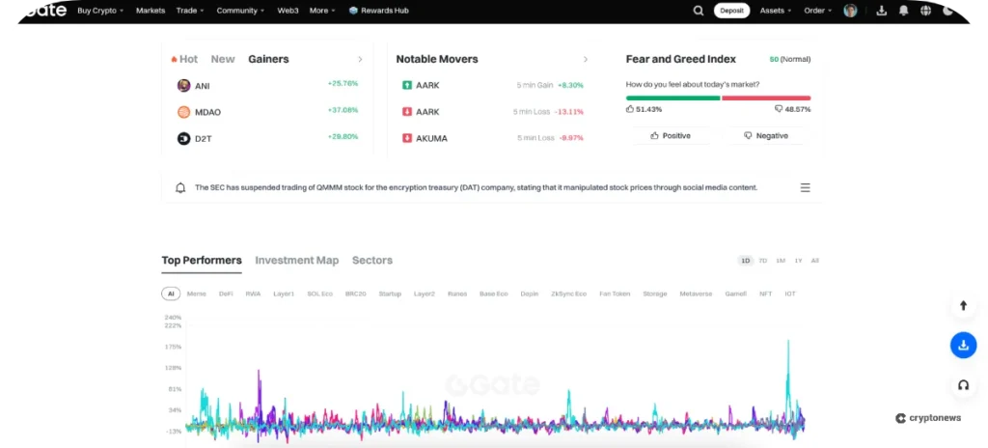The image size is (988, 448).
Task: Switch to the Sectors tab
Action: [372, 261]
